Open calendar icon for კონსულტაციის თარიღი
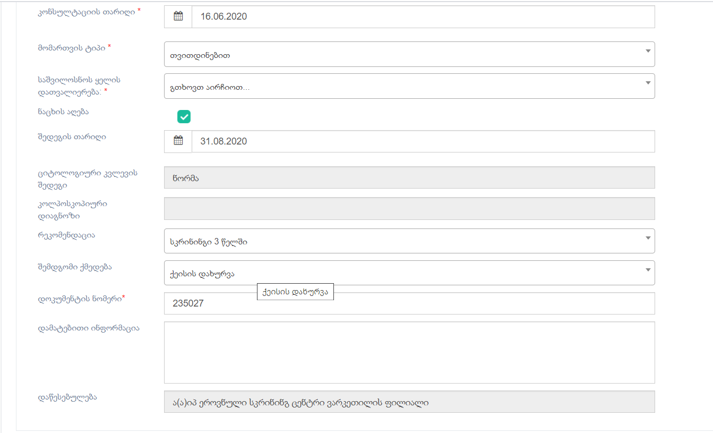This screenshot has width=713, height=433. [x=178, y=16]
